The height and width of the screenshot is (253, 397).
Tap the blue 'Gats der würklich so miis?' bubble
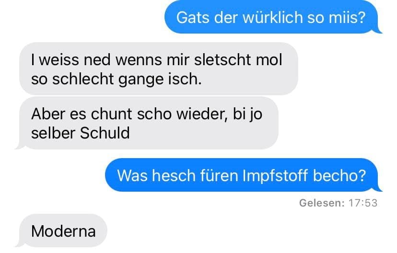[x=271, y=17]
